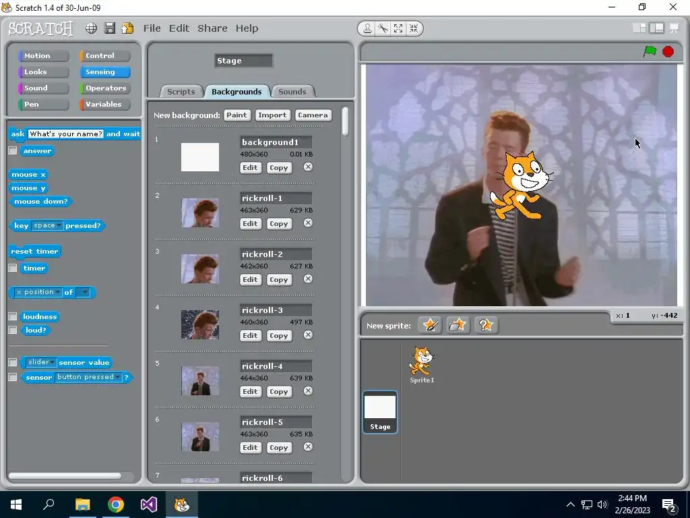Open the Windows Start menu
Viewport: 690px width, 518px height.
(x=16, y=505)
